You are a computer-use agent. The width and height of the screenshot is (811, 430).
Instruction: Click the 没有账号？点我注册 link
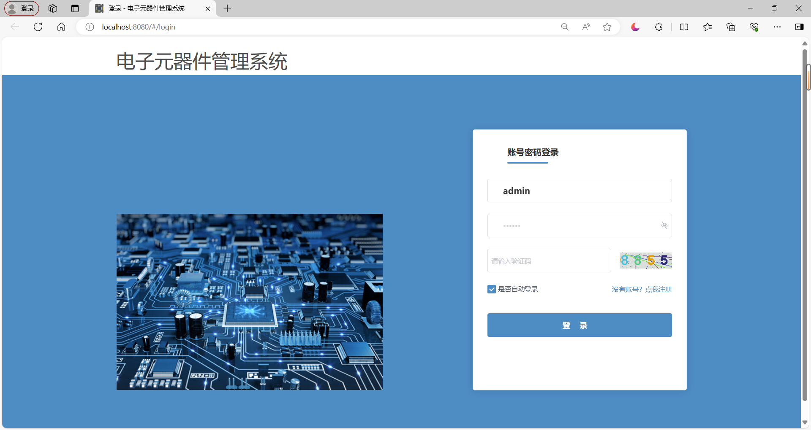(641, 289)
